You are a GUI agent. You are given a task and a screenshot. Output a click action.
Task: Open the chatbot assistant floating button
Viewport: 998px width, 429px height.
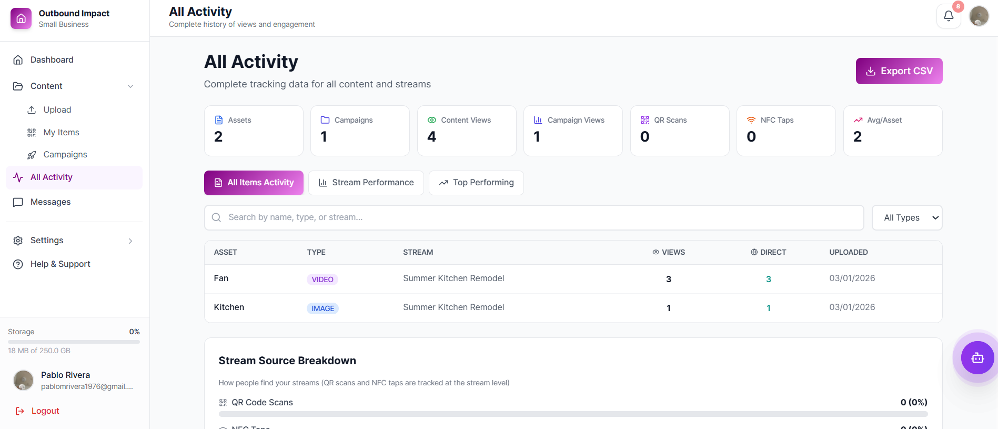977,358
